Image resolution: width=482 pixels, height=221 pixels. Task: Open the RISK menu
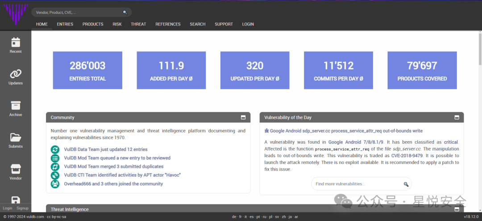[x=117, y=24]
